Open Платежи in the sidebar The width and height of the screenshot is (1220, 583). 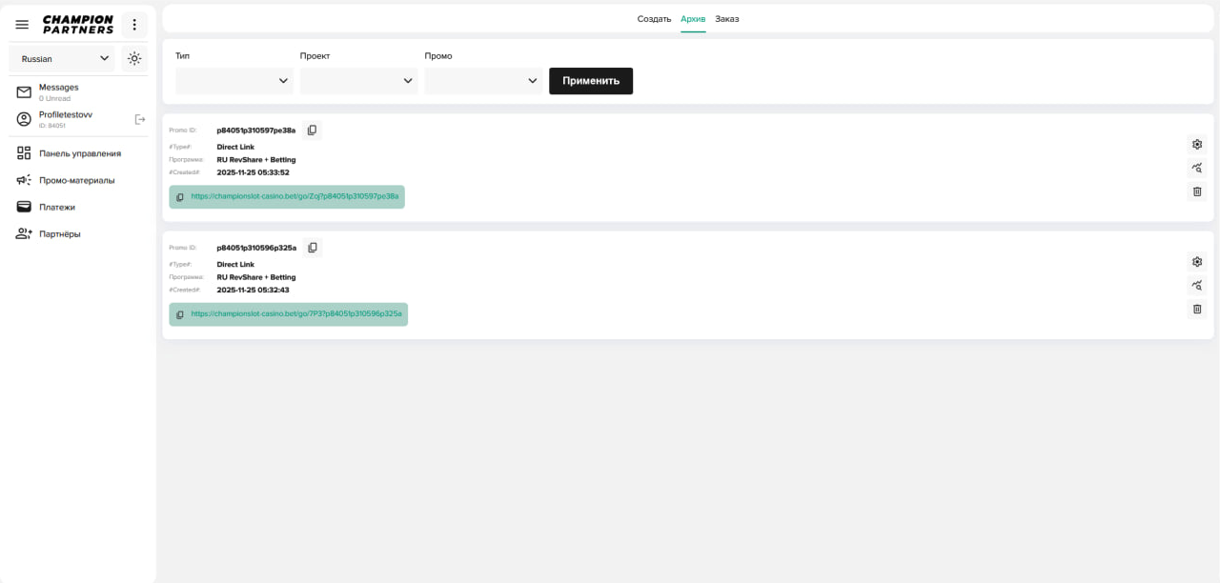tap(56, 207)
